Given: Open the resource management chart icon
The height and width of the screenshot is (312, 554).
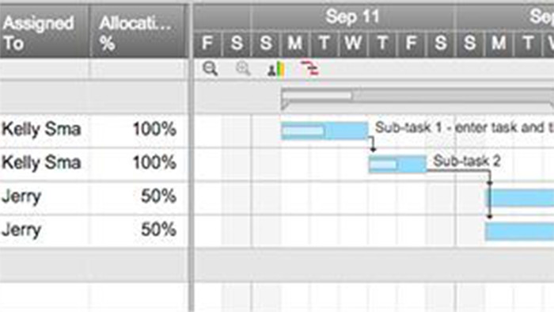Looking at the screenshot, I should click(276, 69).
